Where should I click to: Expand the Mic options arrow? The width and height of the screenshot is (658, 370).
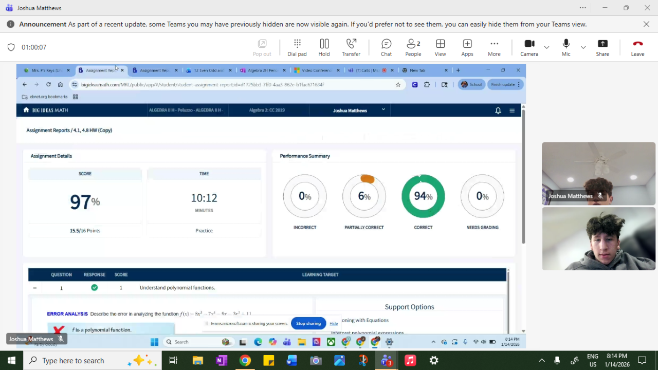point(583,47)
